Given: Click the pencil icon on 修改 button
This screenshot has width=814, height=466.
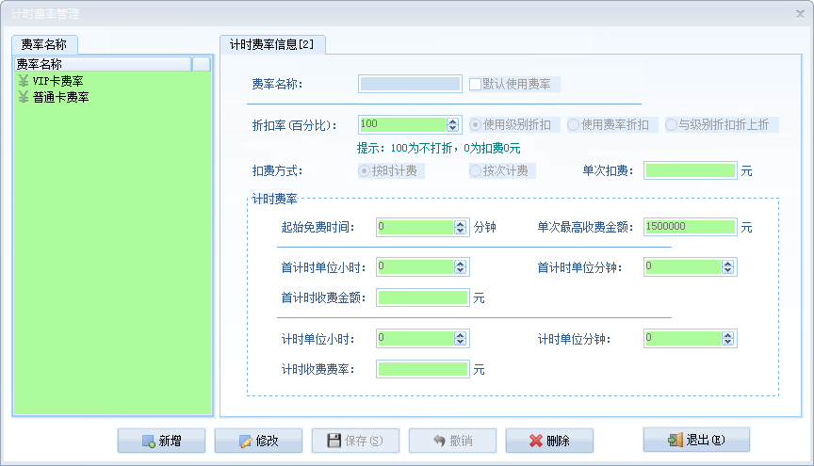Looking at the screenshot, I should 246,442.
